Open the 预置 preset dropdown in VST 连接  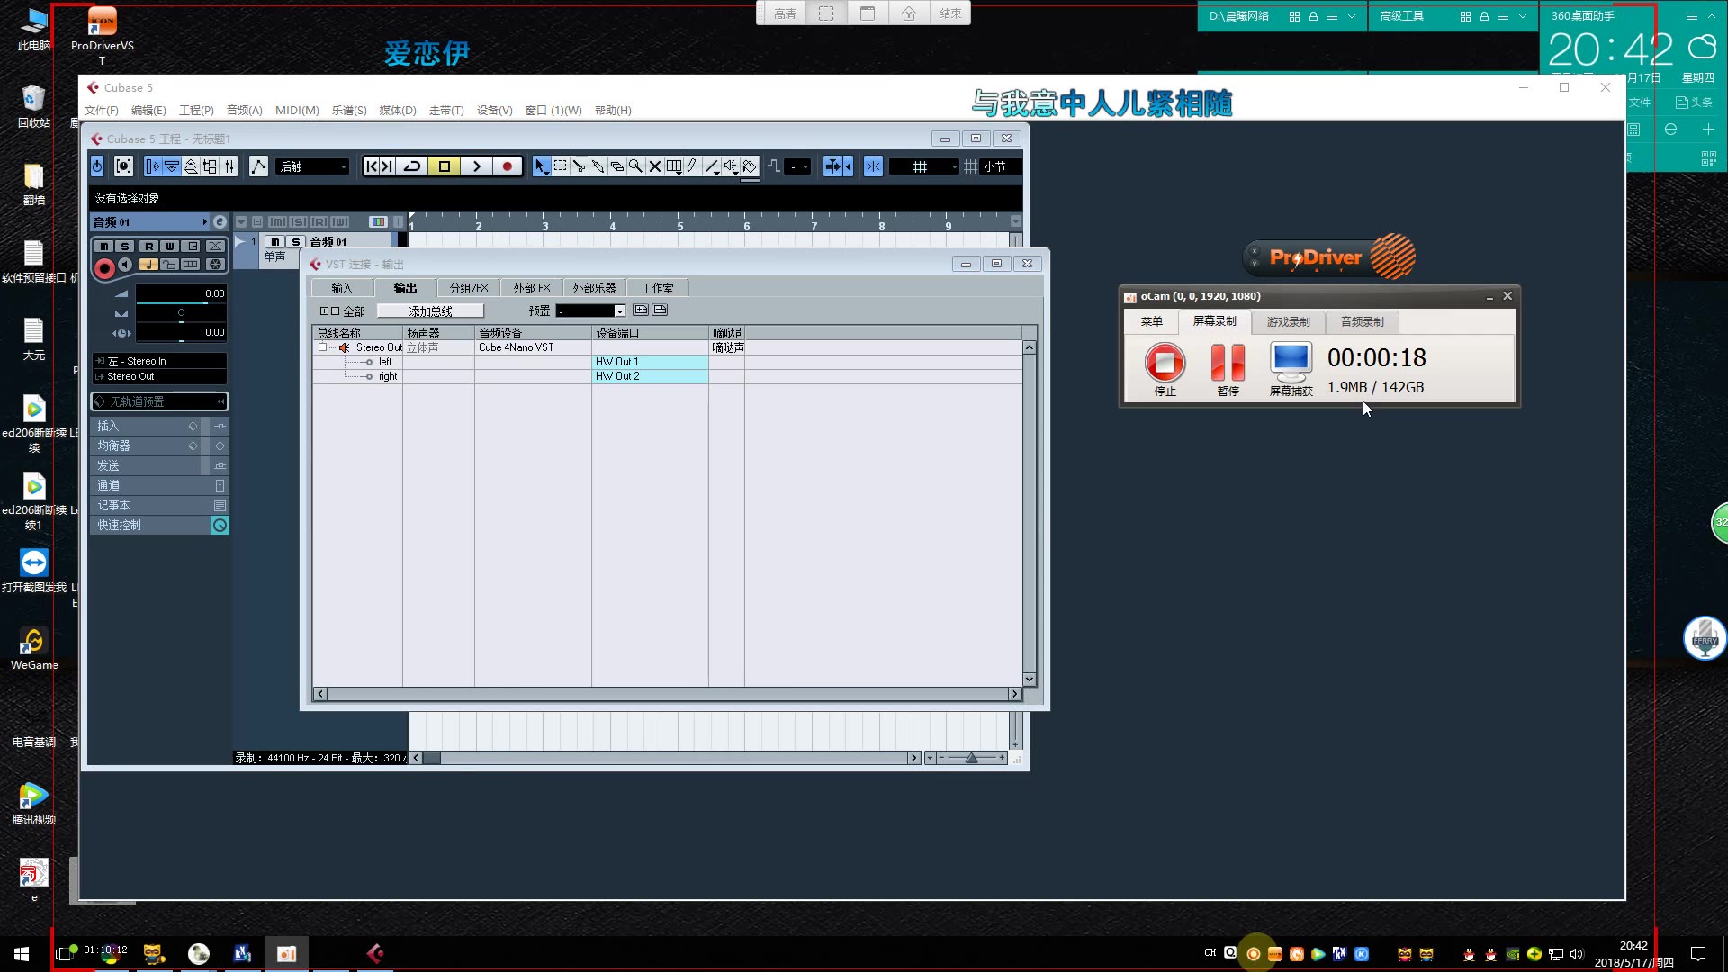pos(617,310)
